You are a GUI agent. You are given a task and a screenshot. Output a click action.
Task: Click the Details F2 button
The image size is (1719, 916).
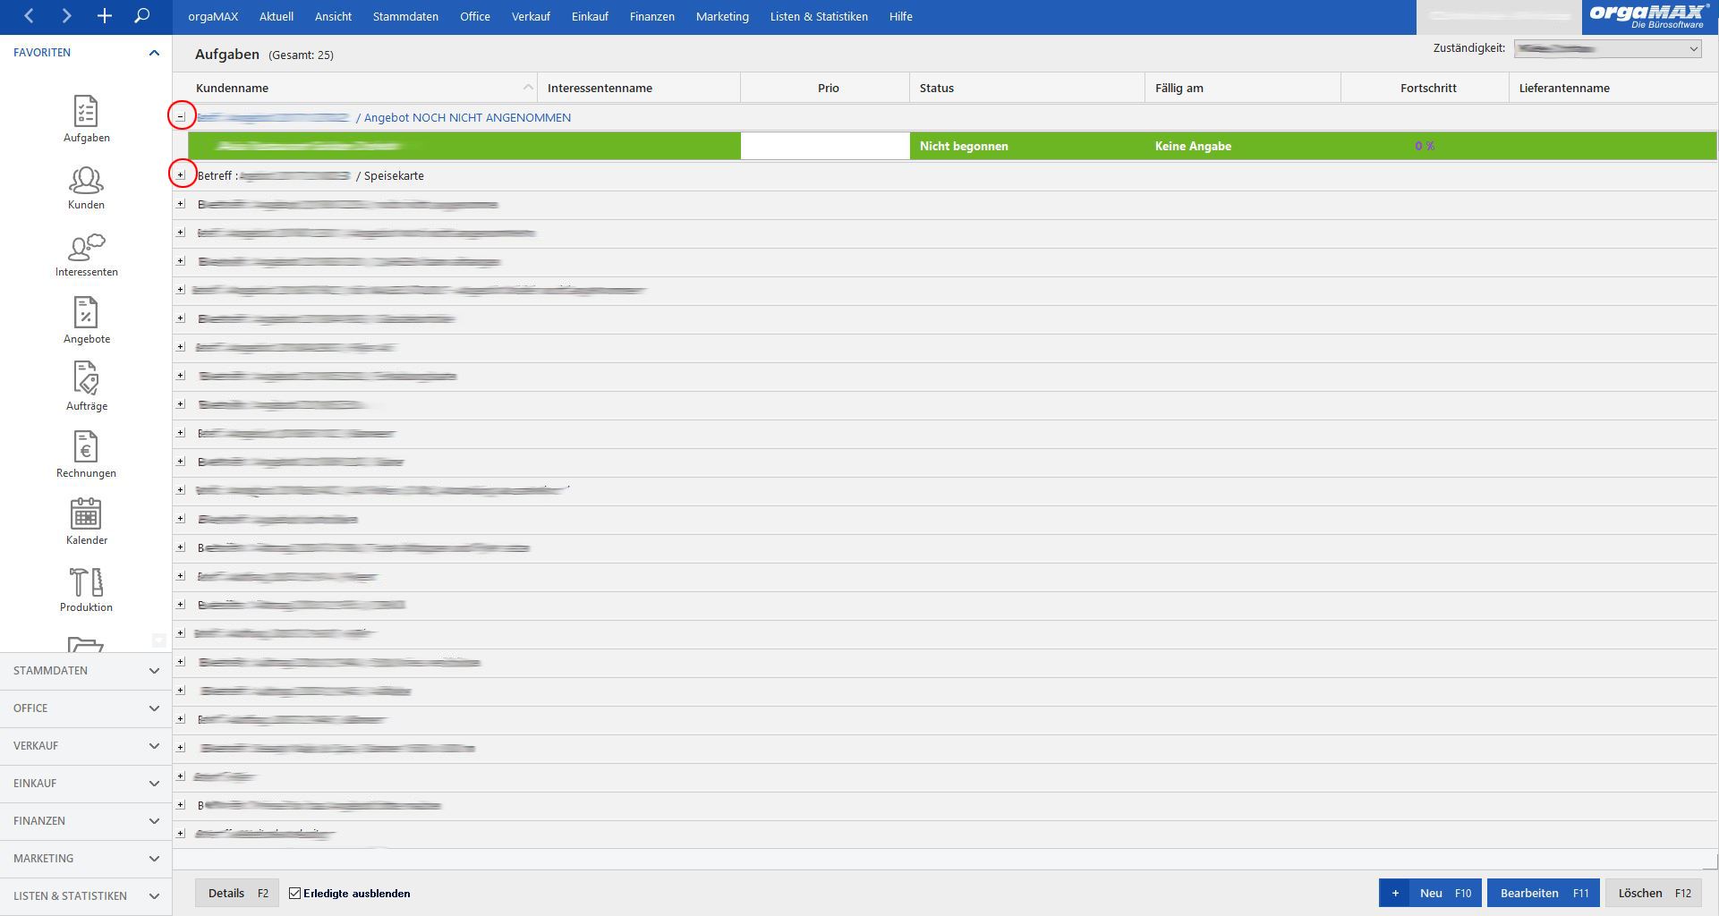pyautogui.click(x=237, y=893)
